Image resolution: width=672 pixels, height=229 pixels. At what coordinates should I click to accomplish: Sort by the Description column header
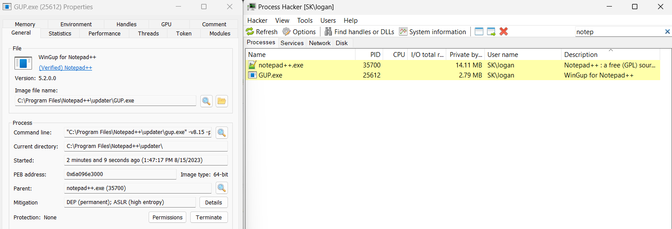(611, 55)
